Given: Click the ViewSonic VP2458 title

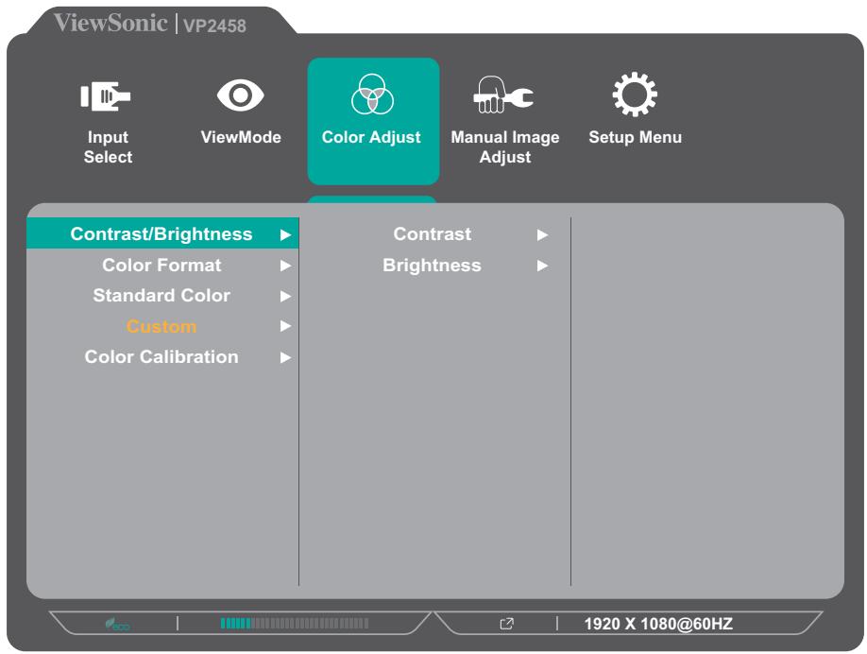Looking at the screenshot, I should click(150, 24).
